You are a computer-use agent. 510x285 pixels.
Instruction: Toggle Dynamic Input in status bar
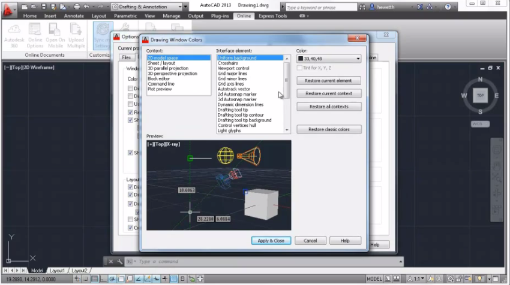156,279
